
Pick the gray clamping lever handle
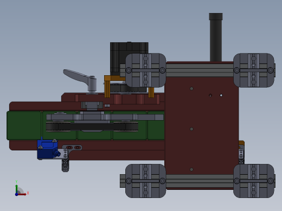[80, 81]
